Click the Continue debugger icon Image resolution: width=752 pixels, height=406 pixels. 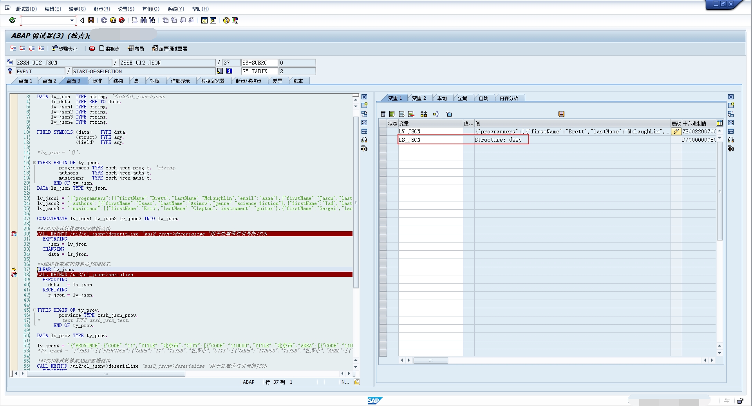point(41,49)
